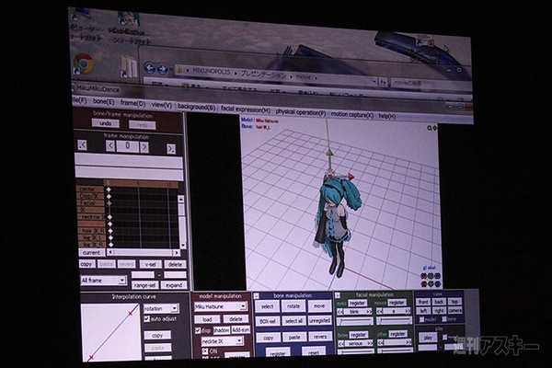Show the previous mouth expression
Viewport: 552px width, 368px height.
379,311
